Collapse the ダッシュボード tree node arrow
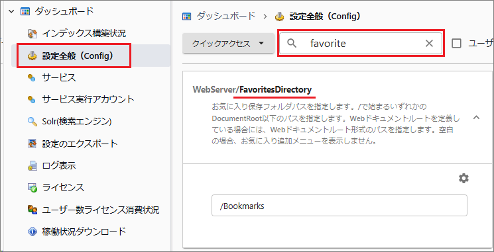The image size is (494, 252). pos(11,12)
